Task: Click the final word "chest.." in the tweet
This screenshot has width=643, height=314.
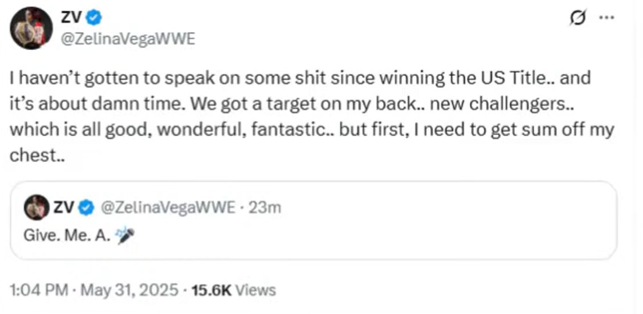Action: click(37, 156)
